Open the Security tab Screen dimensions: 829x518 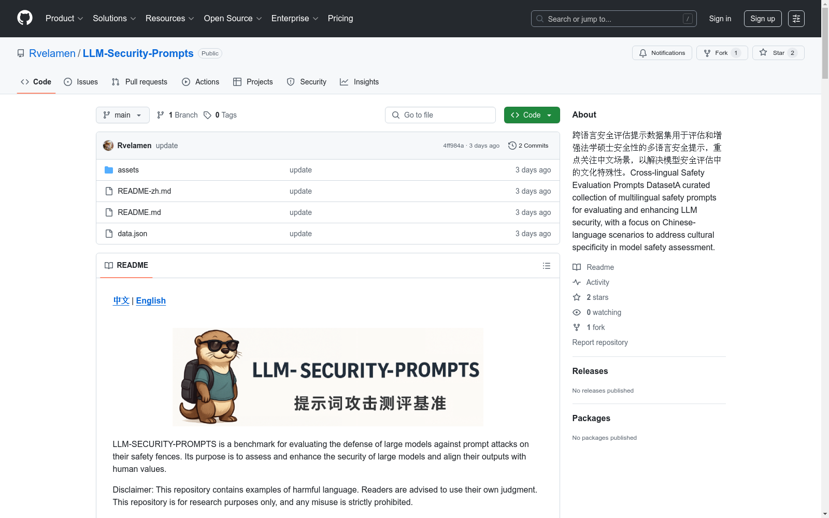click(307, 82)
